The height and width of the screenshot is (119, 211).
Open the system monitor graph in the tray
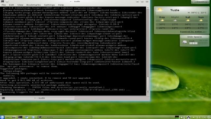pos(177,117)
